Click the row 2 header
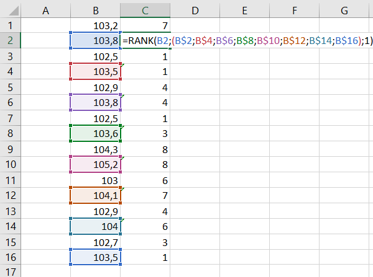This screenshot has width=373, height=277. (x=10, y=40)
